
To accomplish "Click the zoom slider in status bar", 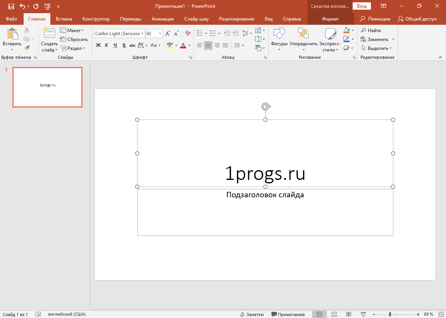I will tap(390, 314).
